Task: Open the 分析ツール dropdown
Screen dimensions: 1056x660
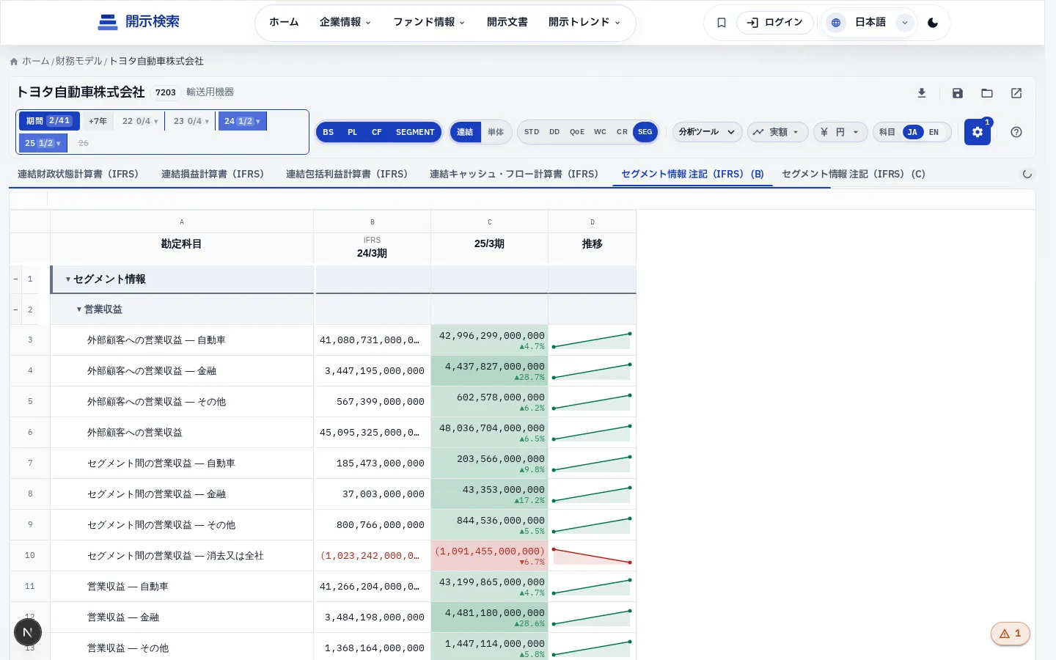Action: pos(707,132)
